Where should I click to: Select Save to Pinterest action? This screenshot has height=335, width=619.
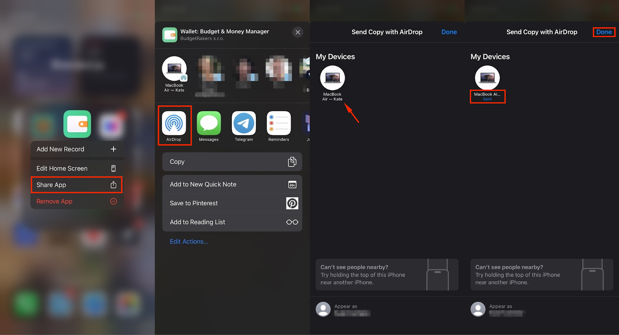pyautogui.click(x=232, y=203)
